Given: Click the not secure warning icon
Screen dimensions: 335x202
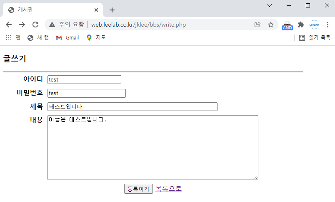Looking at the screenshot, I should pyautogui.click(x=52, y=25).
